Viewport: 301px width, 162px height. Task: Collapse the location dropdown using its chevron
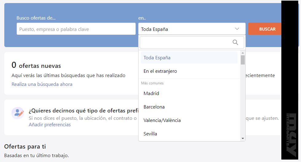point(237,29)
